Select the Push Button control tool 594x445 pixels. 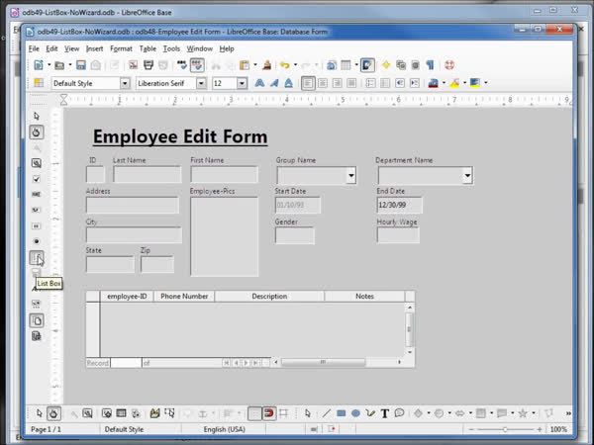(x=37, y=225)
